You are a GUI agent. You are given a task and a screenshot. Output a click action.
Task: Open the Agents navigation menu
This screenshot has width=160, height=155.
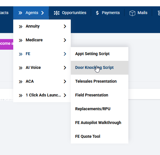coord(31,13)
